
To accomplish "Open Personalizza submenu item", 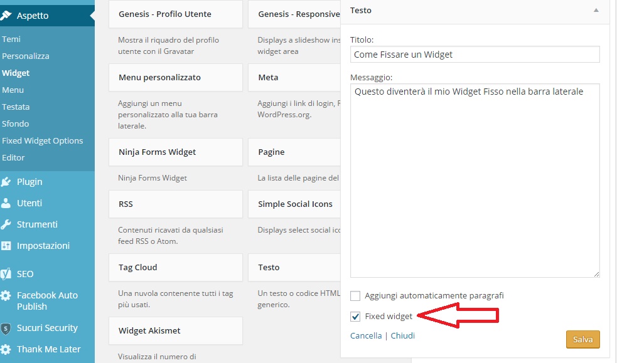I will click(x=26, y=56).
